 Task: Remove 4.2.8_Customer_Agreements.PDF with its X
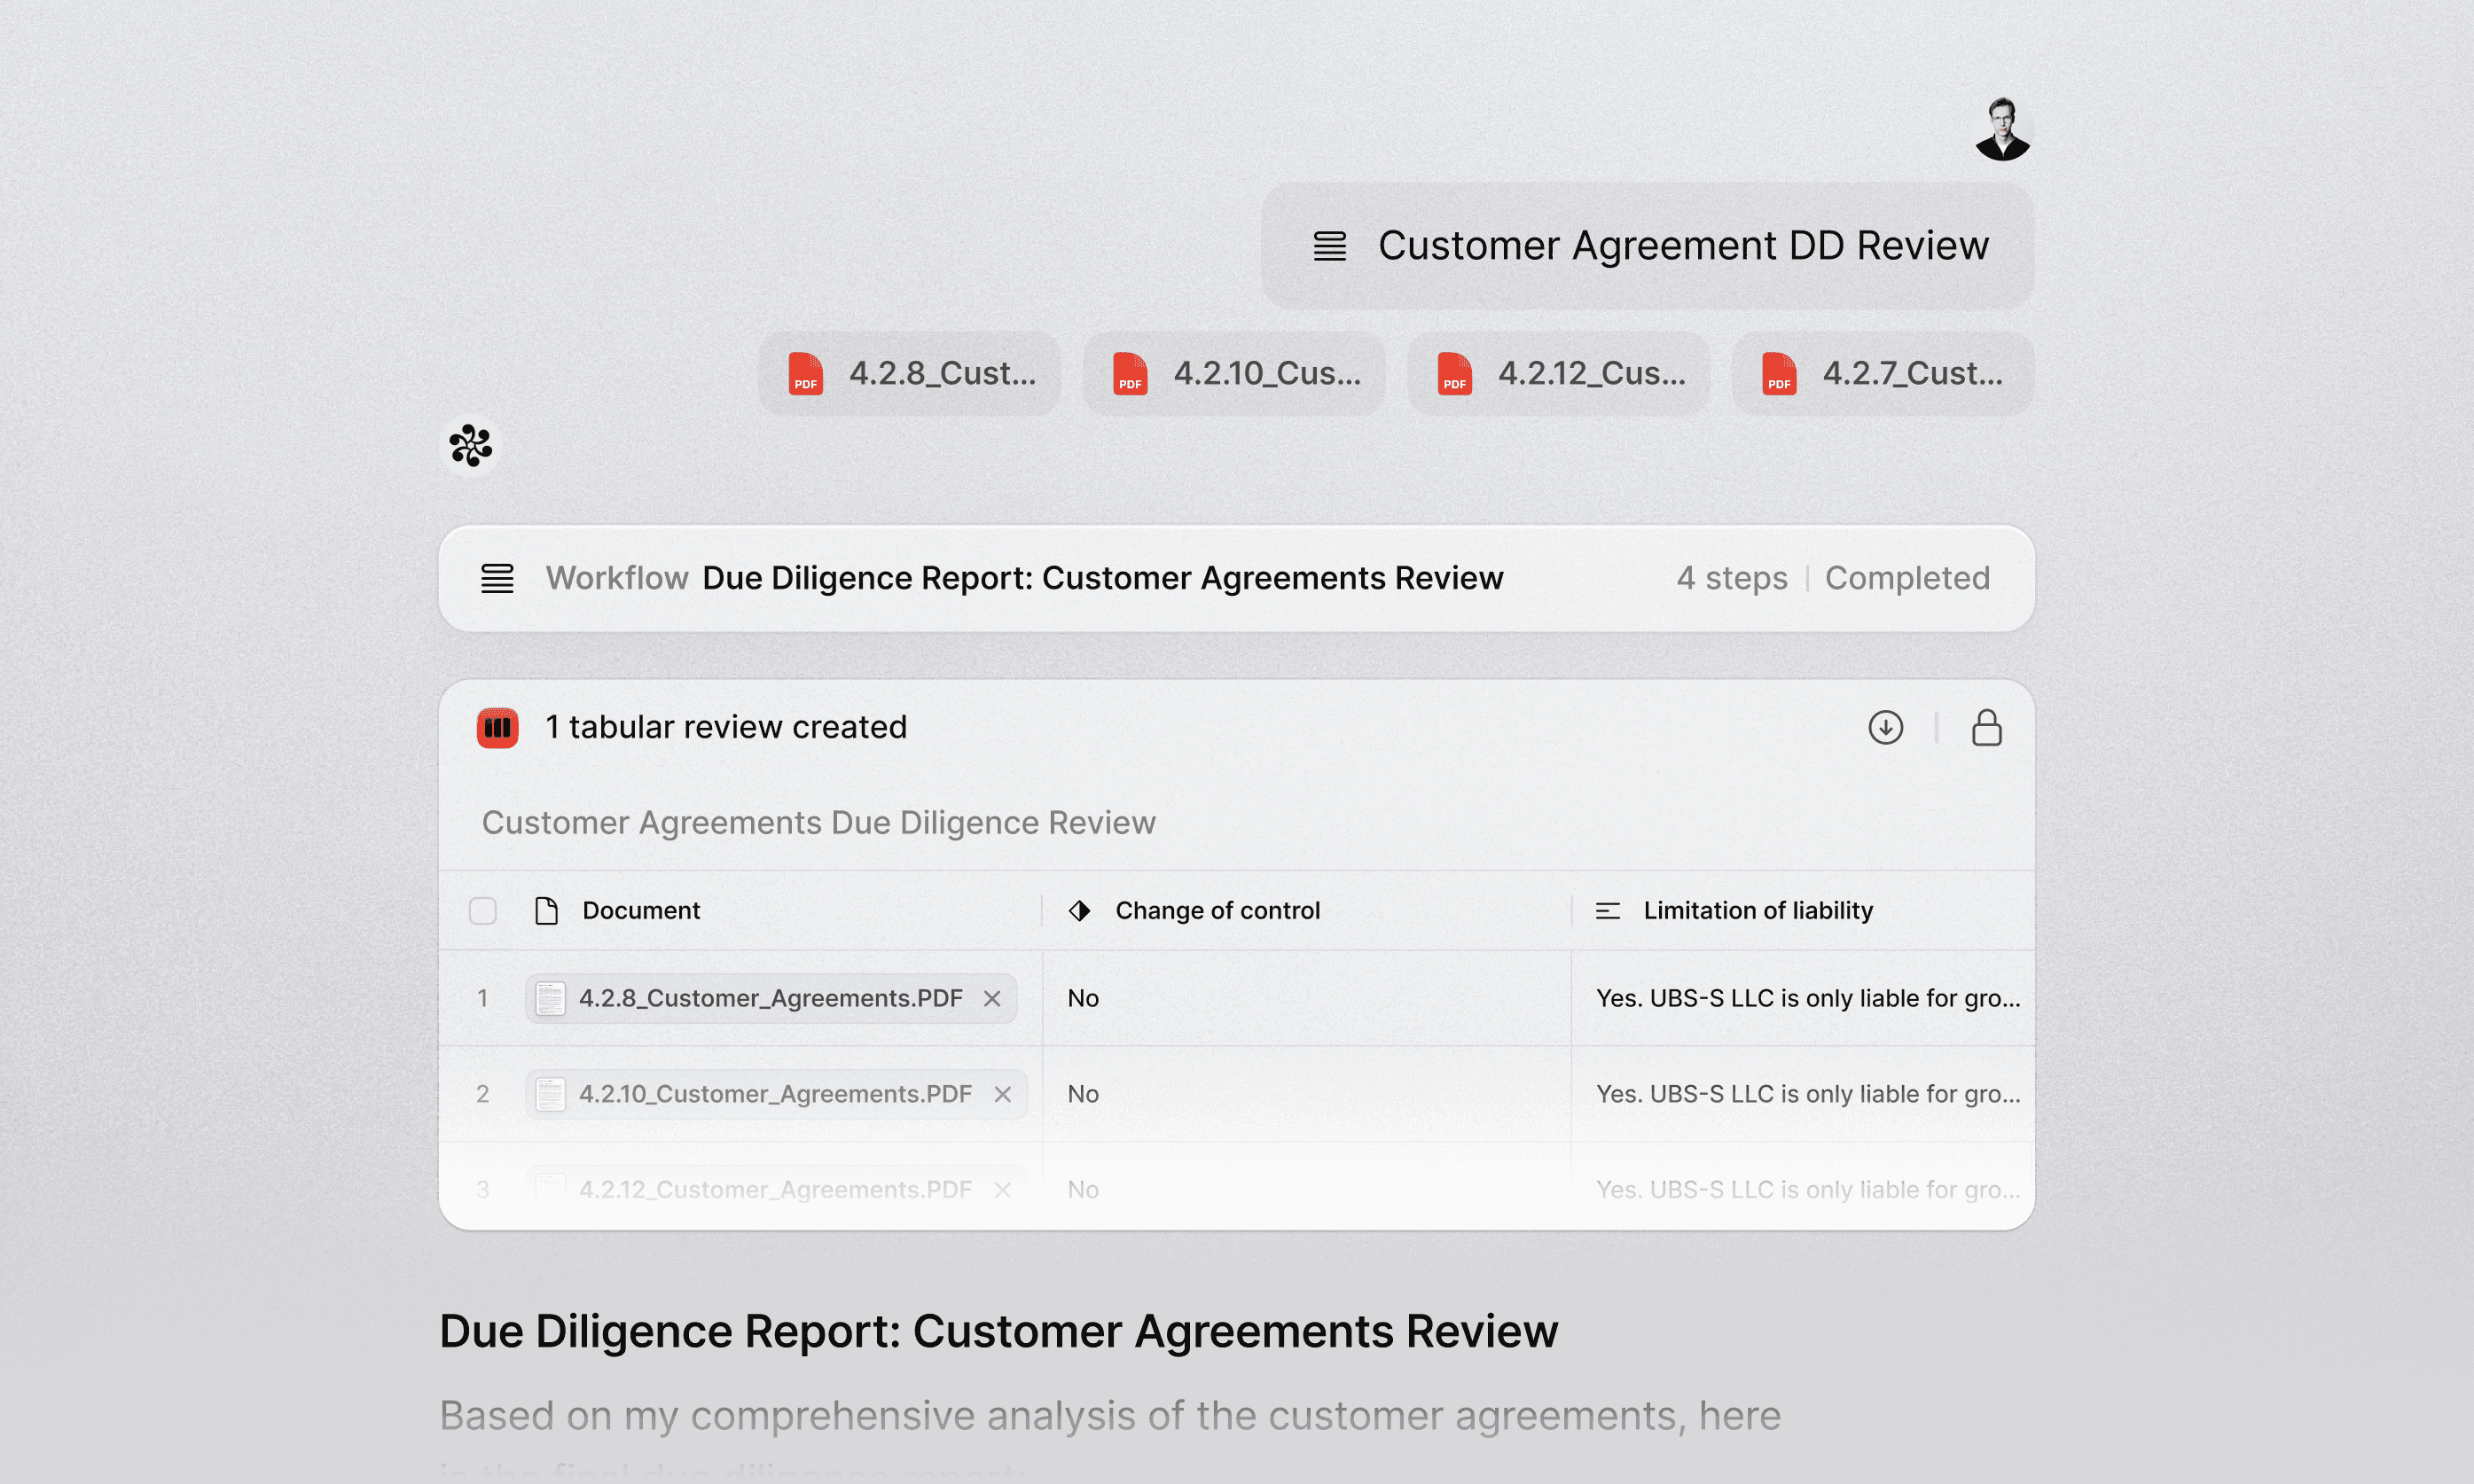tap(991, 998)
